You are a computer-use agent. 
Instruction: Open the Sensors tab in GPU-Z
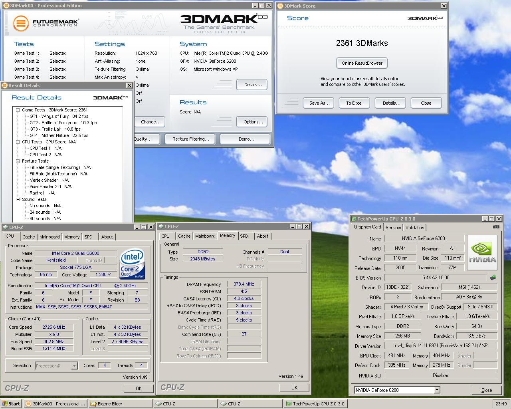393,227
